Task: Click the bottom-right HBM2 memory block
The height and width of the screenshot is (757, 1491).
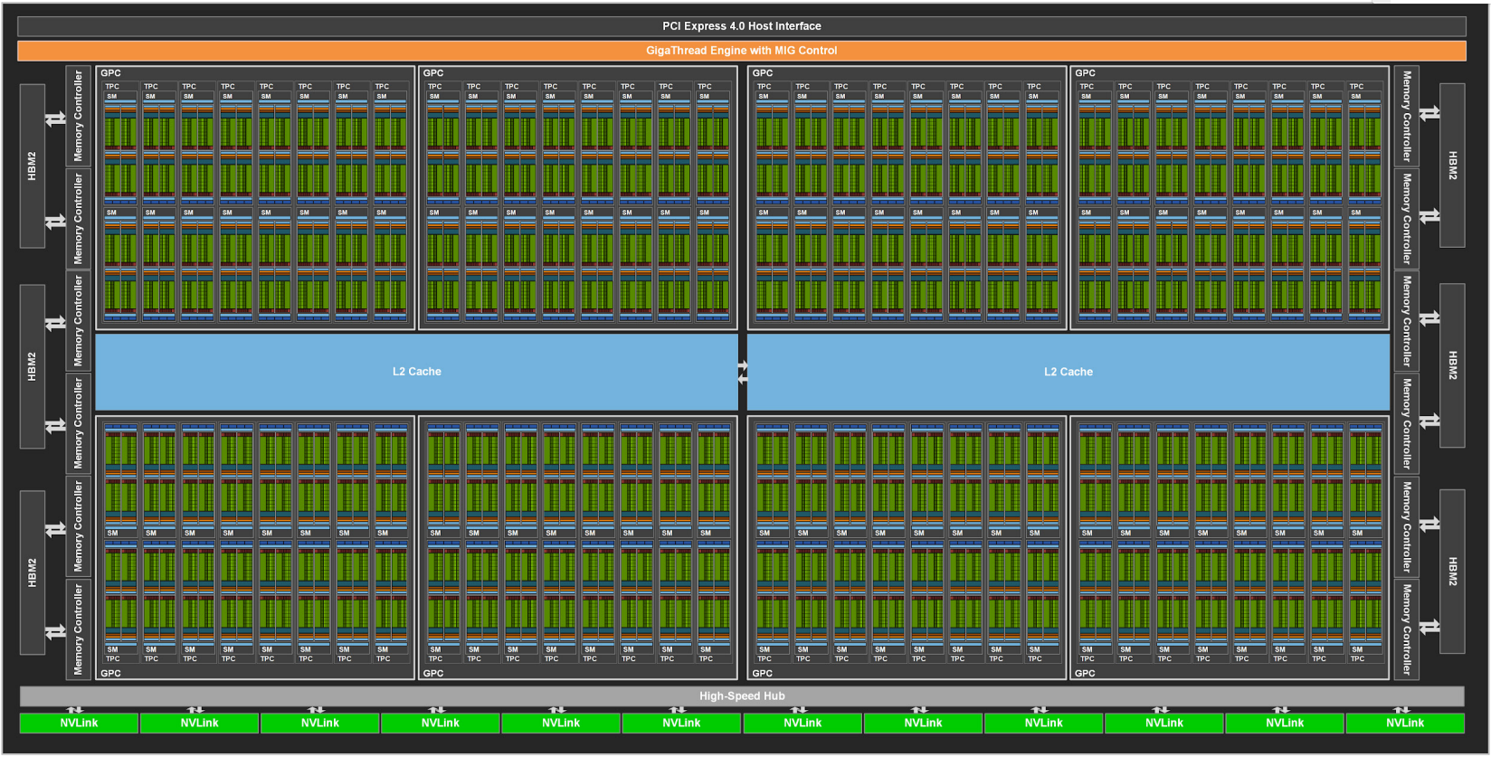Action: [1452, 571]
